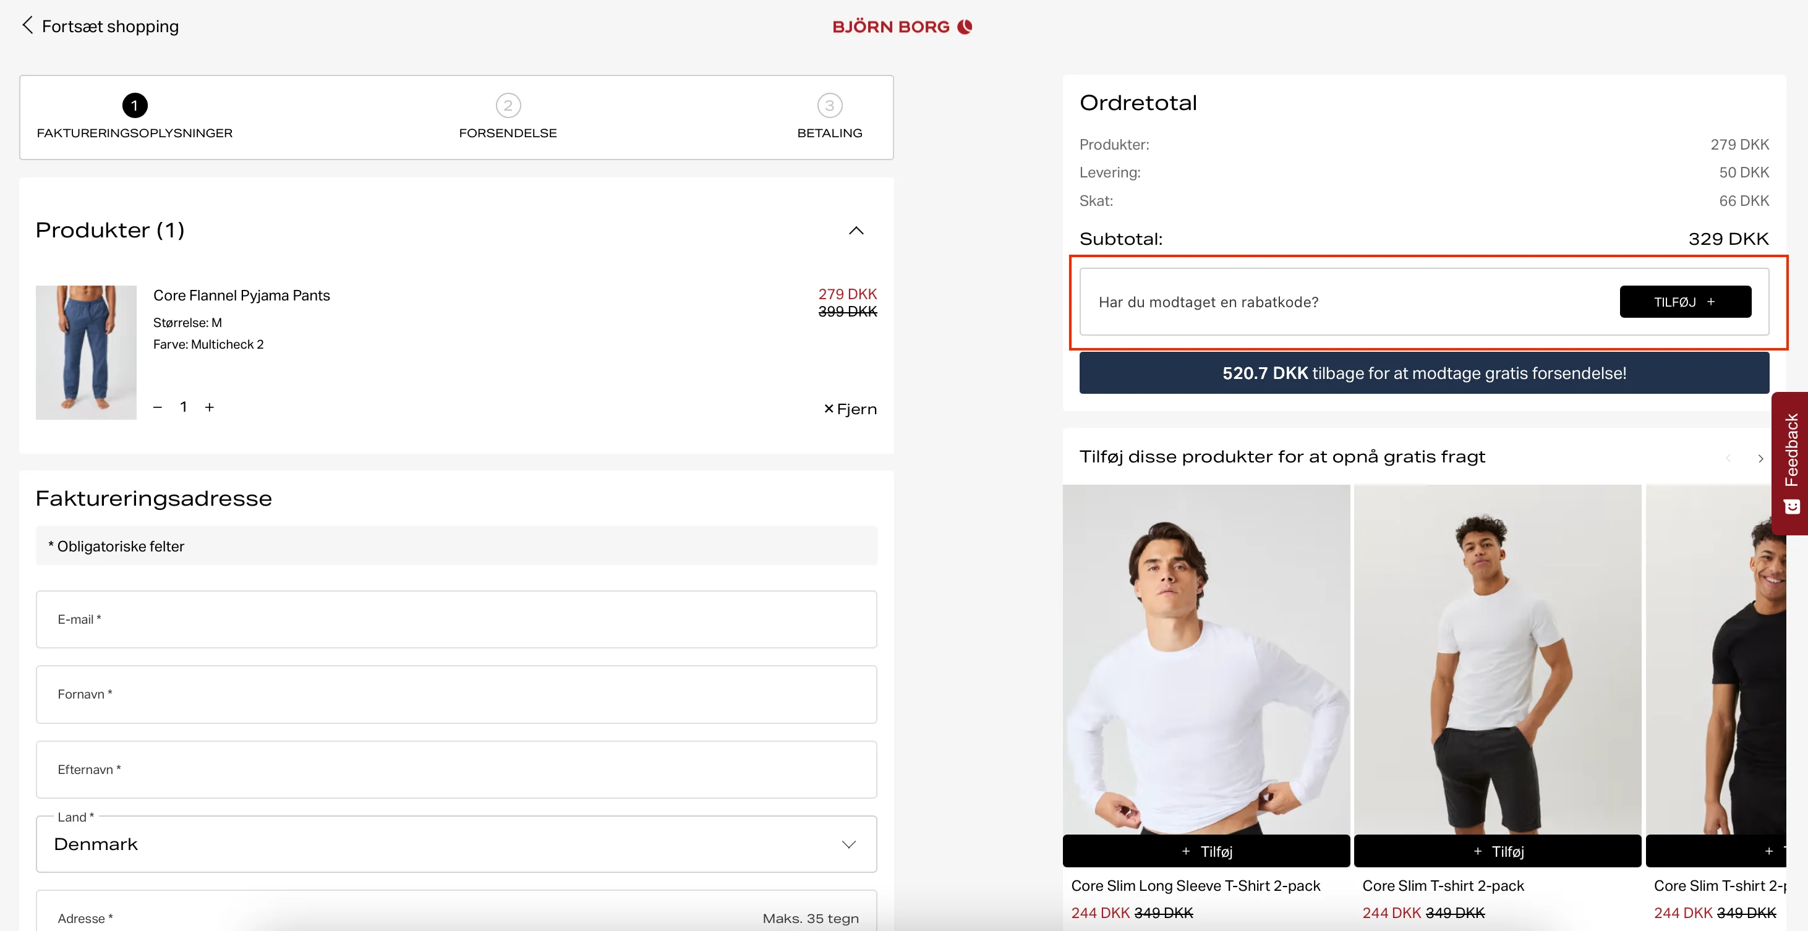The height and width of the screenshot is (931, 1808).
Task: Open the Feedback side tab
Action: (x=1791, y=463)
